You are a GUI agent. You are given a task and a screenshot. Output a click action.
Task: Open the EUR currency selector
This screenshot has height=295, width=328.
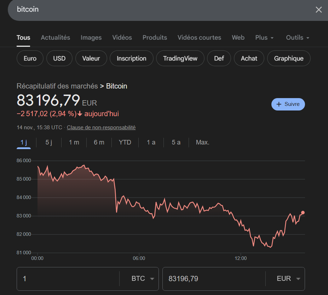point(288,279)
